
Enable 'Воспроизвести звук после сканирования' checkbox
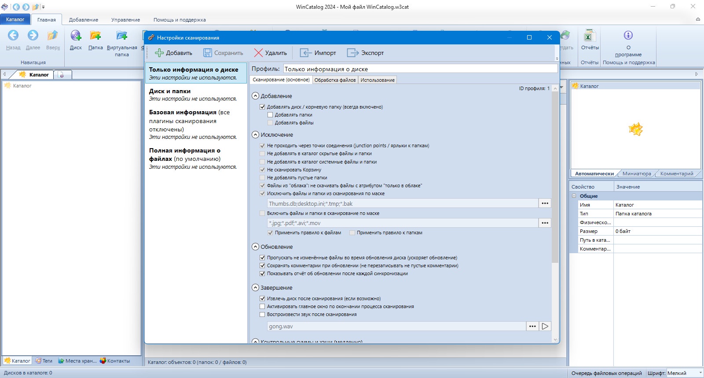262,314
